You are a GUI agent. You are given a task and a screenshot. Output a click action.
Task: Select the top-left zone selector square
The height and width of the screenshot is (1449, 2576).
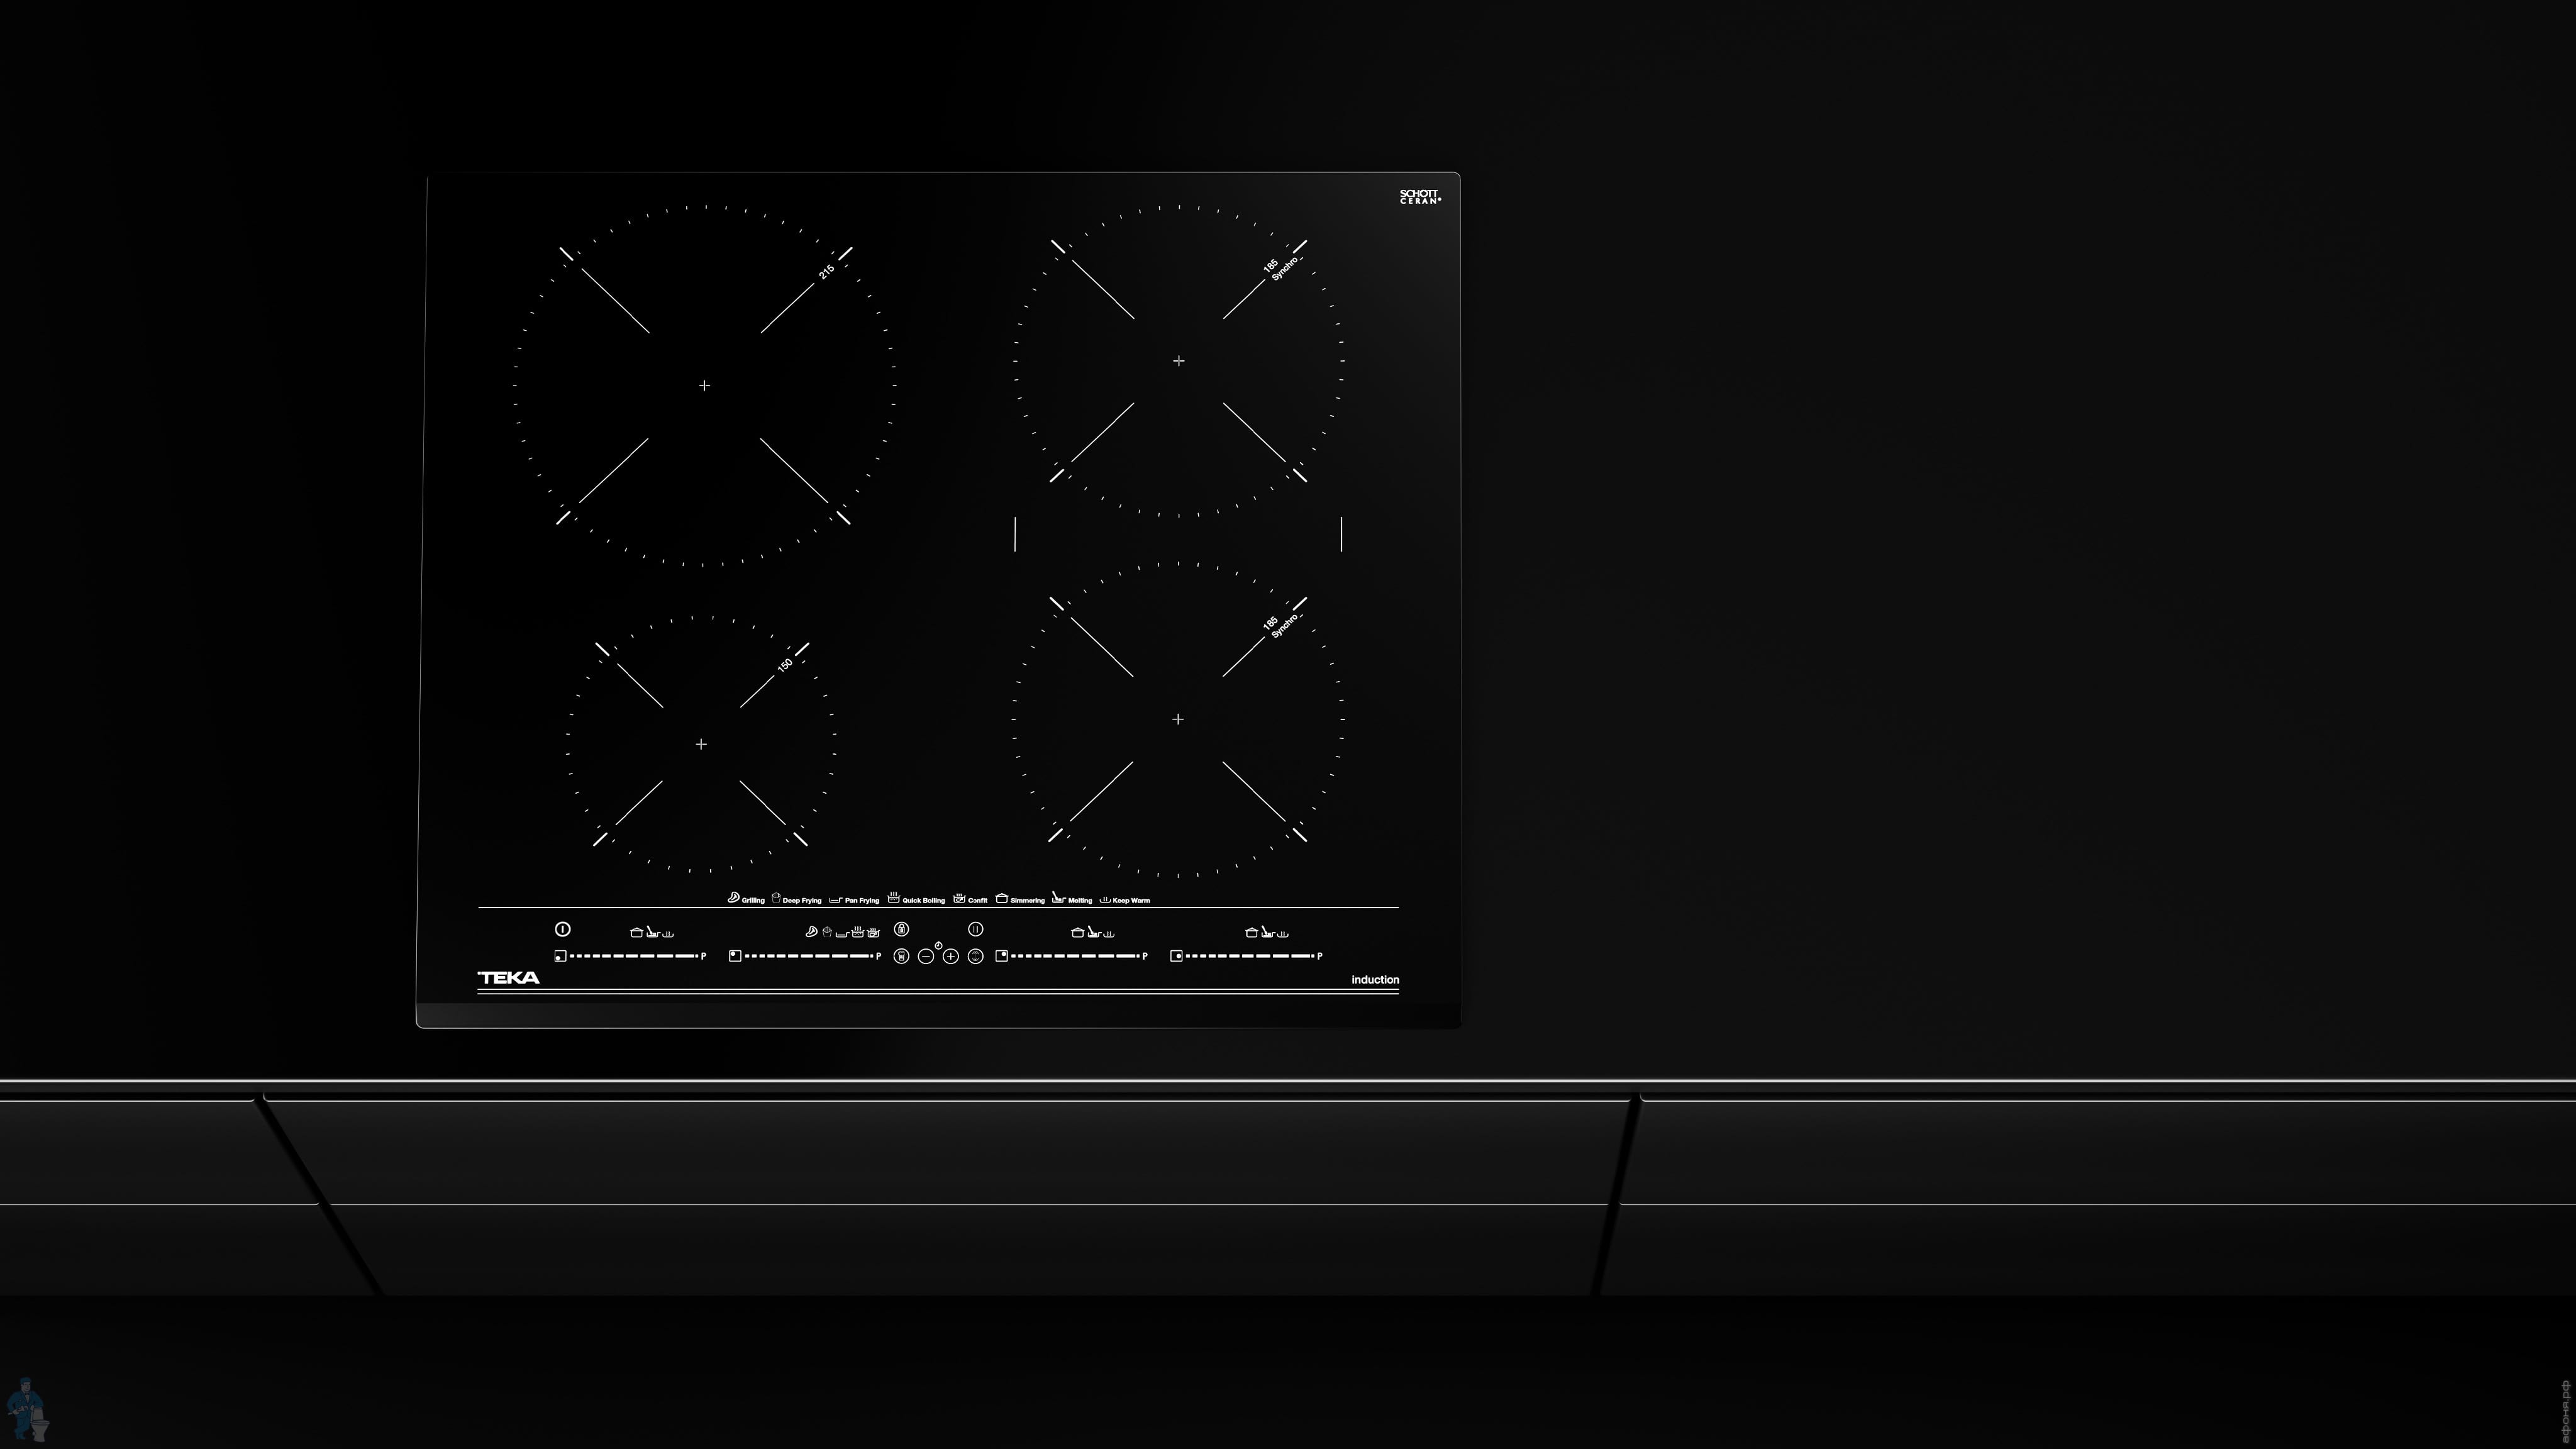point(735,957)
